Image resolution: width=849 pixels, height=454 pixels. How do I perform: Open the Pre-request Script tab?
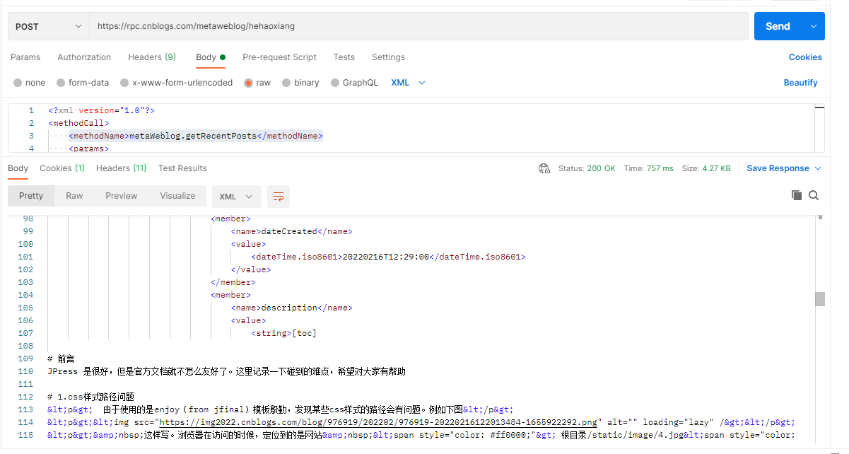[x=279, y=57]
